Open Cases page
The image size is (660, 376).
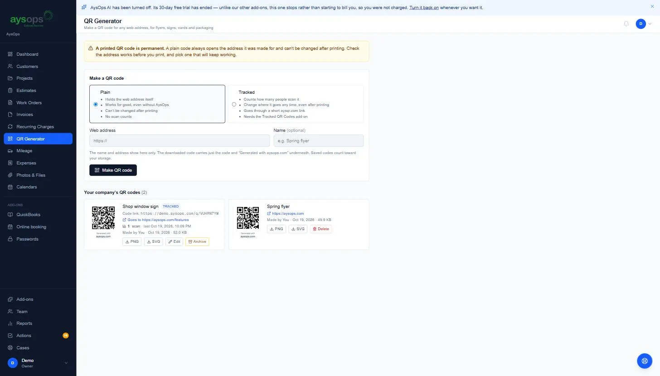click(x=38, y=348)
